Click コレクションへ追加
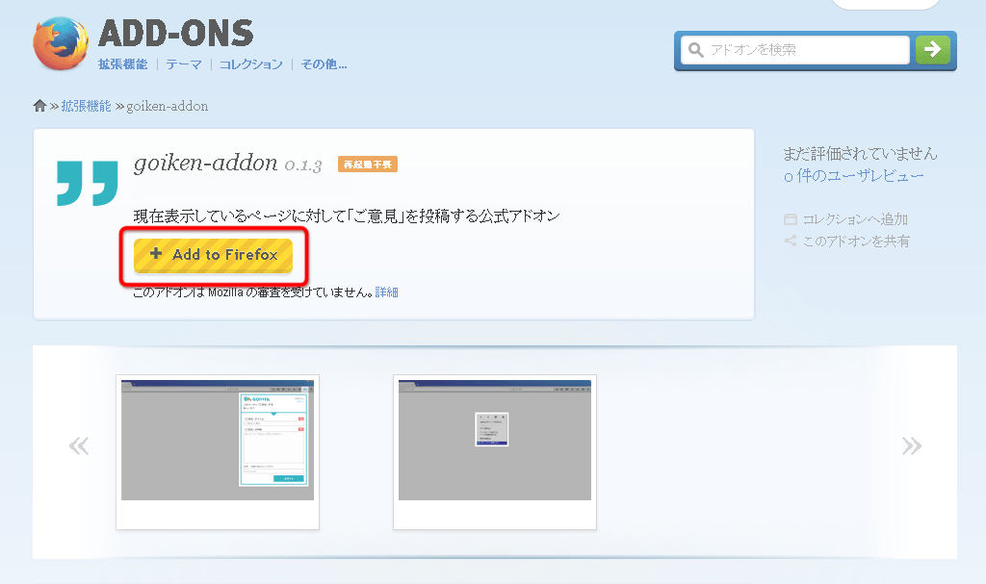 [x=855, y=219]
